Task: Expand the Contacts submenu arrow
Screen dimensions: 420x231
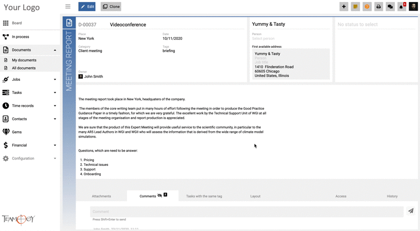Action: click(55, 119)
